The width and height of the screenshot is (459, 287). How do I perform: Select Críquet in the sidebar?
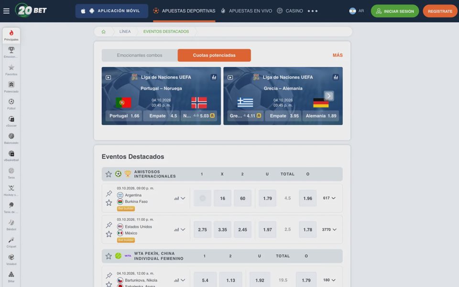pyautogui.click(x=11, y=242)
